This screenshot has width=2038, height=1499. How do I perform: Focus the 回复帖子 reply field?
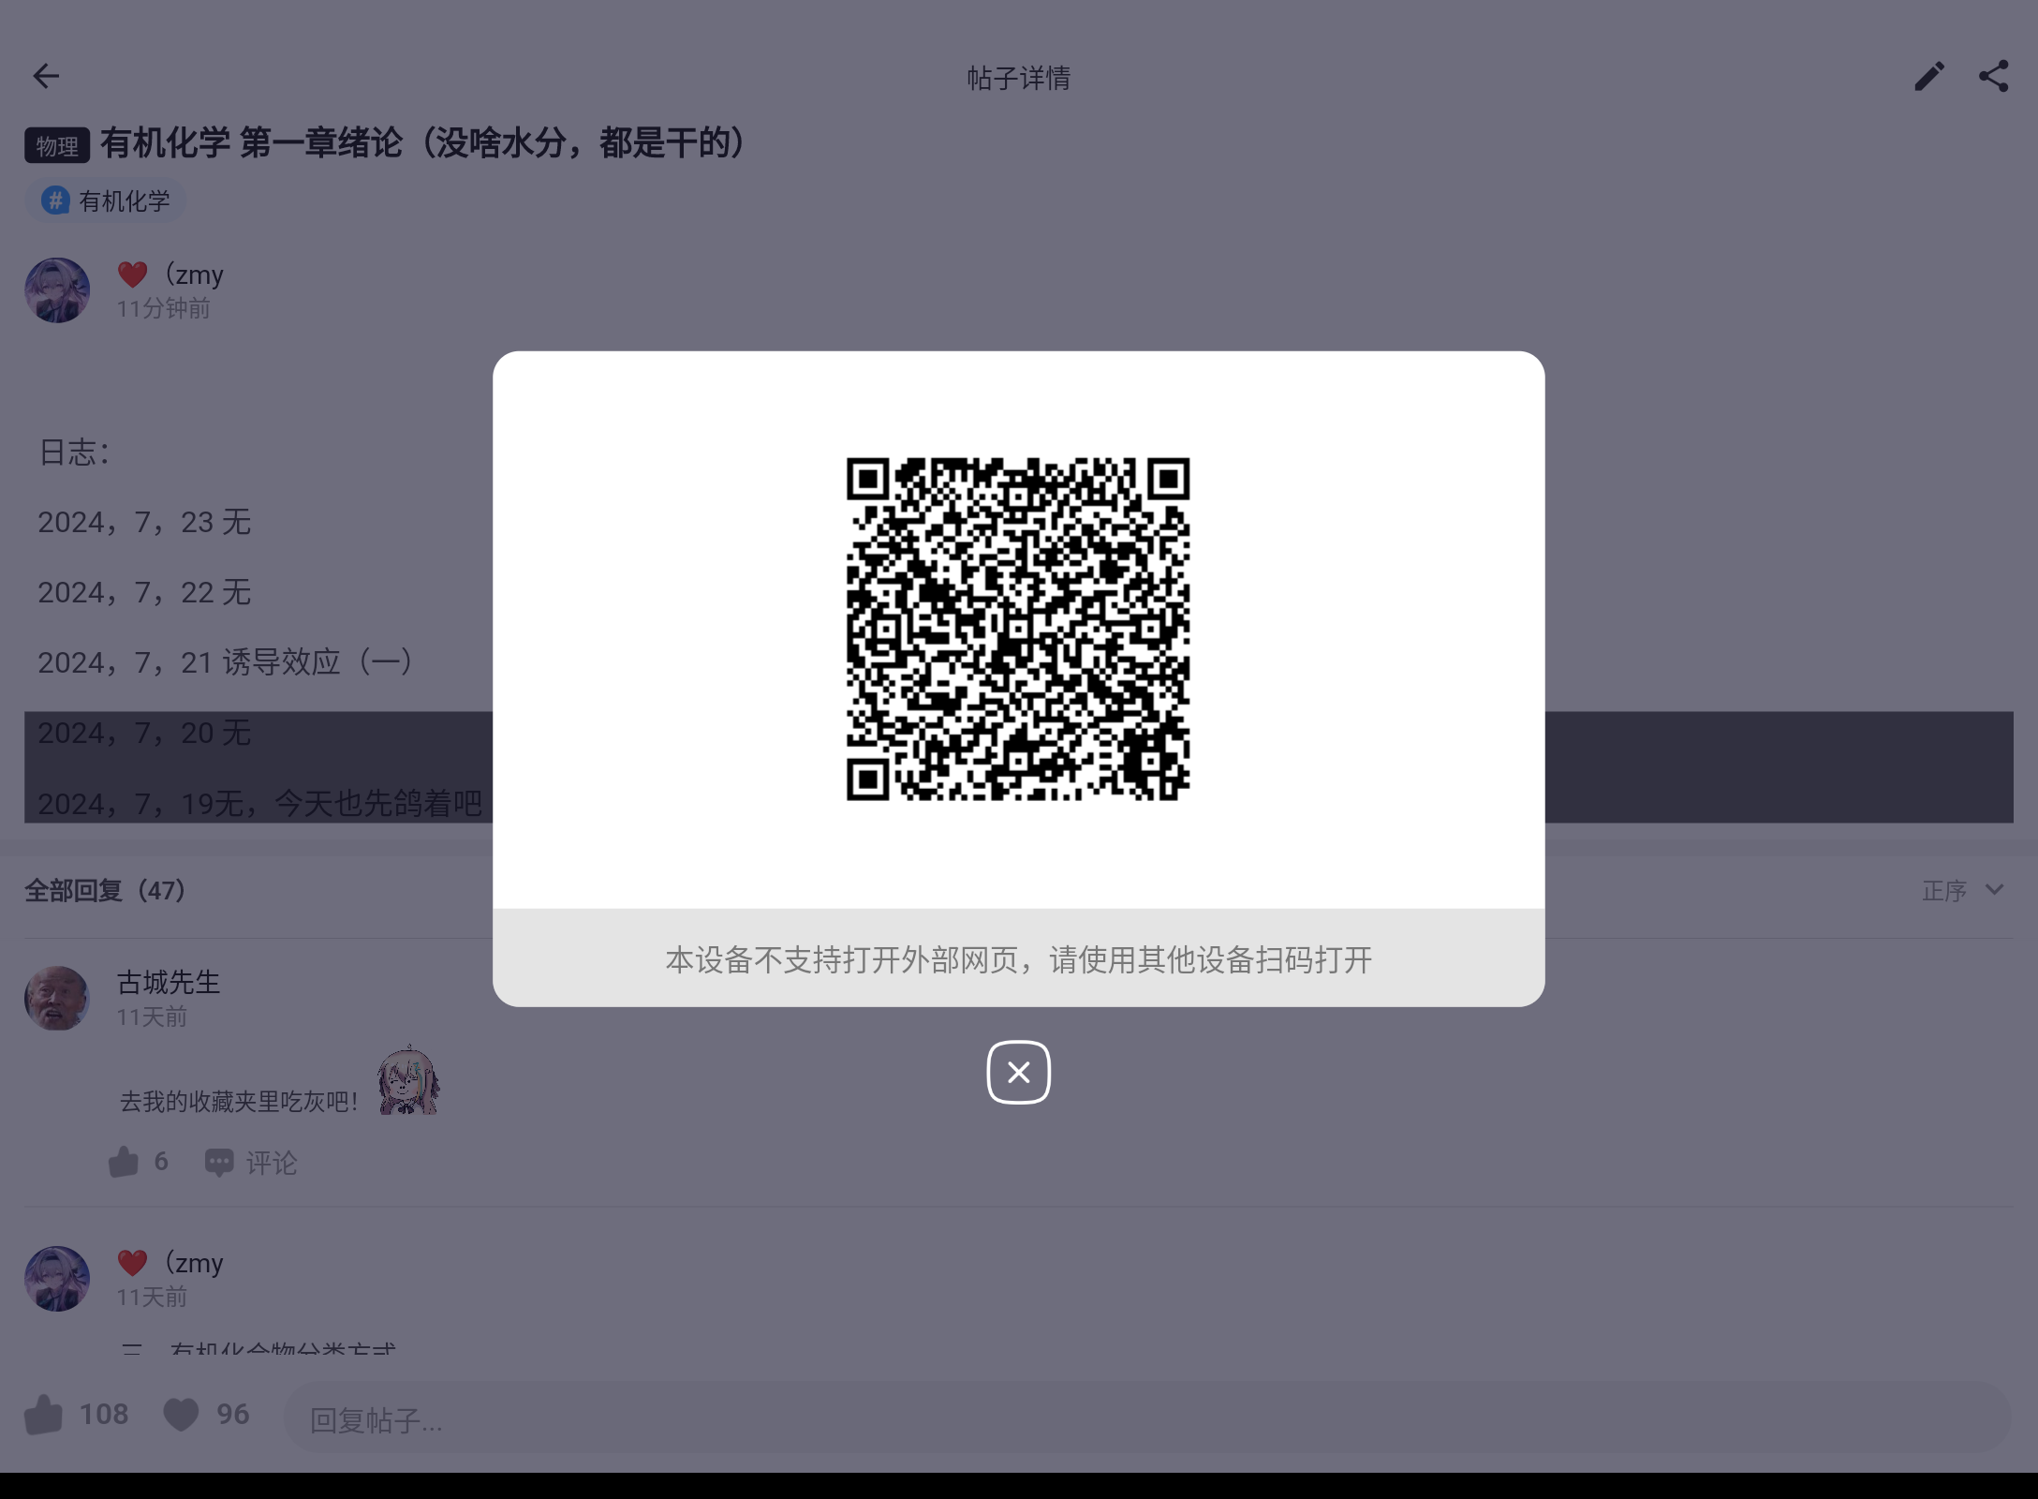click(1147, 1418)
